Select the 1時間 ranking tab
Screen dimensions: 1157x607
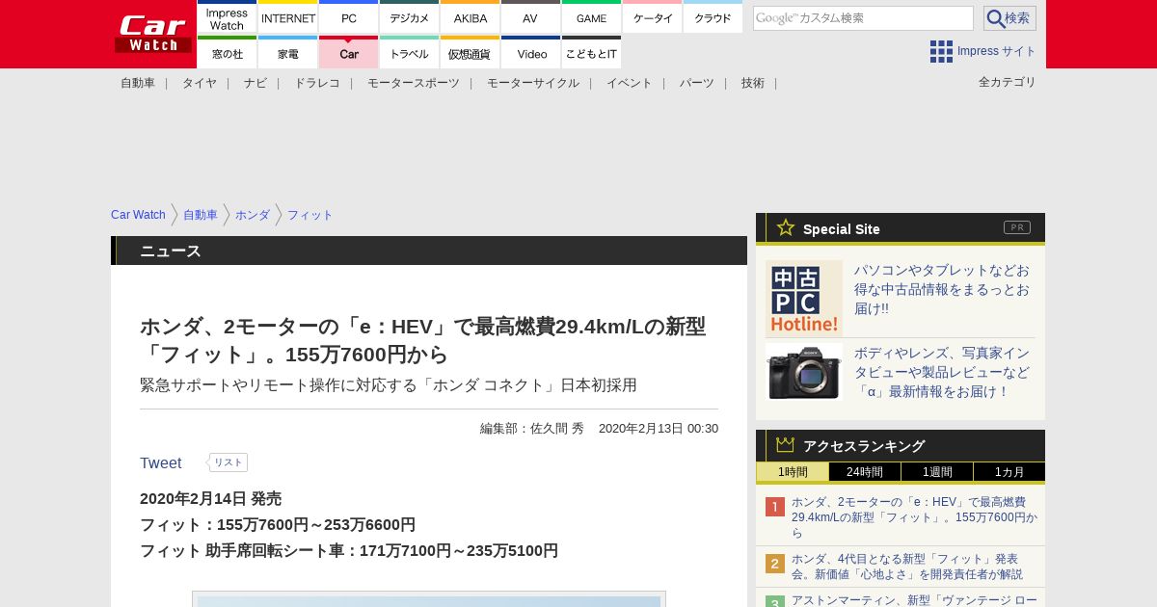pos(793,472)
